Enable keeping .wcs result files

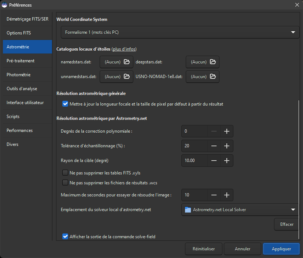66,183
